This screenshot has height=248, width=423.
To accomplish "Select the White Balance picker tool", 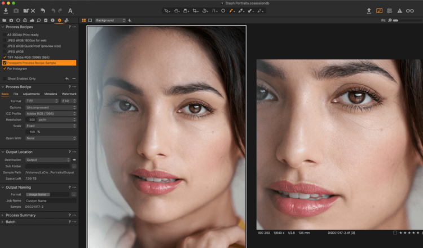I will [x=241, y=11].
